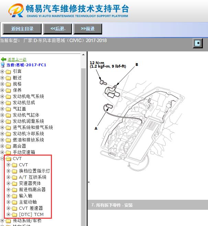Click the 主驱动轴 folder icon
The height and width of the screenshot is (226, 208).
tap(14, 202)
